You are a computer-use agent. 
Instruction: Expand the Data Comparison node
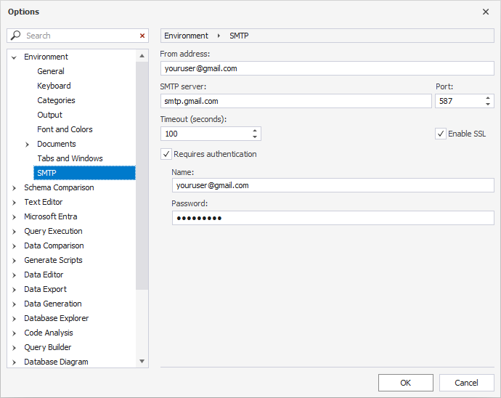click(x=14, y=246)
